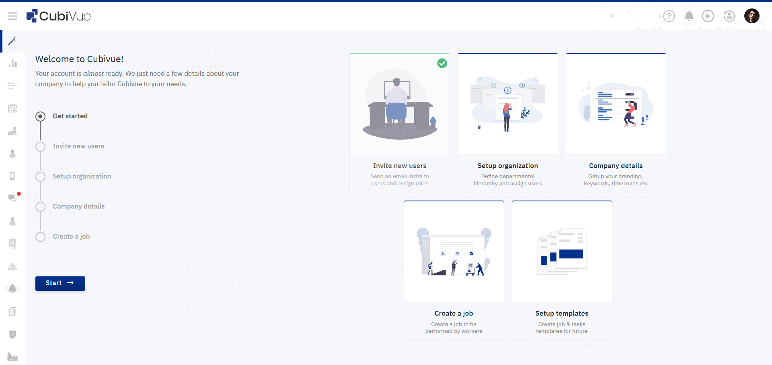This screenshot has height=365, width=772.
Task: Open the Setup organization card
Action: 507,123
